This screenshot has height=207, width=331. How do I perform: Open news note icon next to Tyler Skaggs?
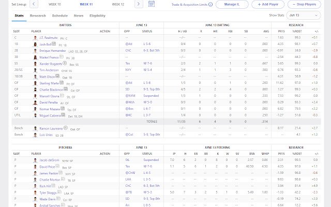(x=59, y=192)
